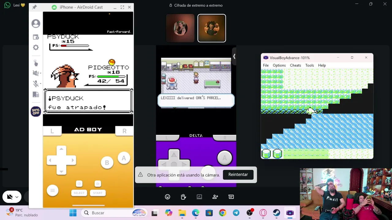The height and width of the screenshot is (220, 392).
Task: Tap D-pad left arrow in AD BOY
Action: (50, 160)
